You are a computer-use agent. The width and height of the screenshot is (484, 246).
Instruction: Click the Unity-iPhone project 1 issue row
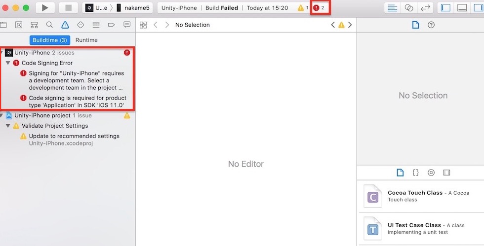(68, 115)
